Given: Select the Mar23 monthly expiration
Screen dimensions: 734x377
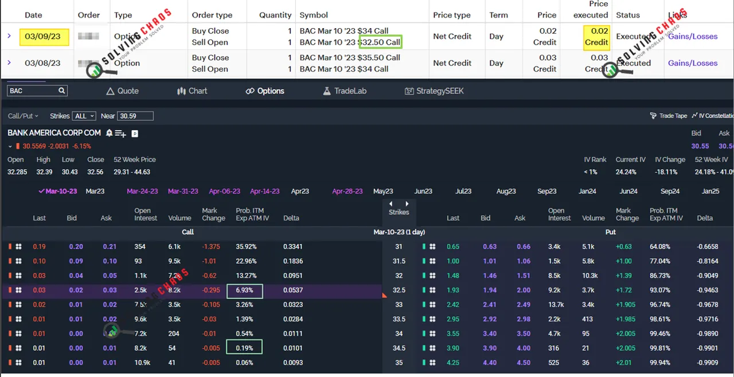Looking at the screenshot, I should 95,191.
